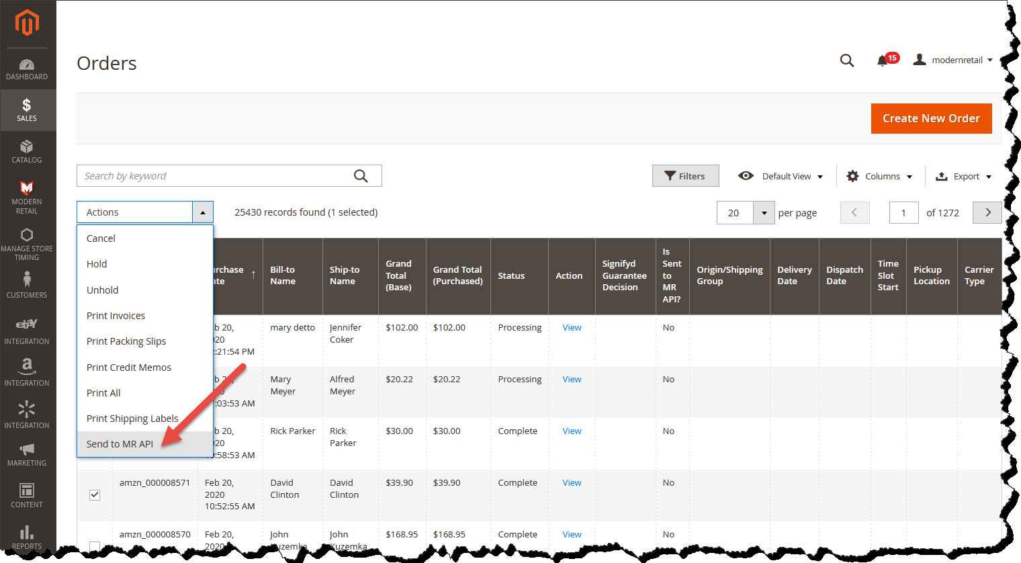1021x563 pixels.
Task: Sort by Dispatch Date column header
Action: (x=845, y=275)
